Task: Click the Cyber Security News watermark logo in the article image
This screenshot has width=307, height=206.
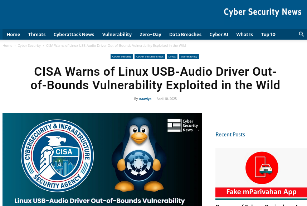Action: tap(183, 125)
